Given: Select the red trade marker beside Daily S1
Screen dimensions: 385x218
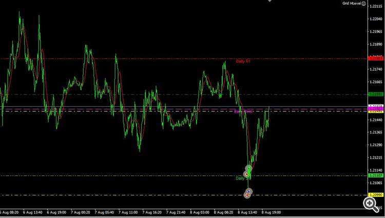Looking at the screenshot, I should 246,174.
